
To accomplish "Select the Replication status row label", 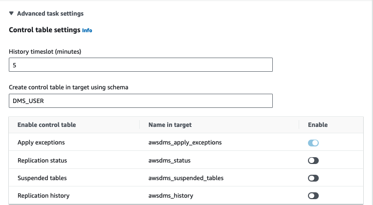I will click(42, 160).
